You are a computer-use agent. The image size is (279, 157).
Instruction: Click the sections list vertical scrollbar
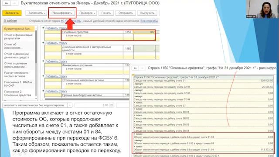click(36, 47)
